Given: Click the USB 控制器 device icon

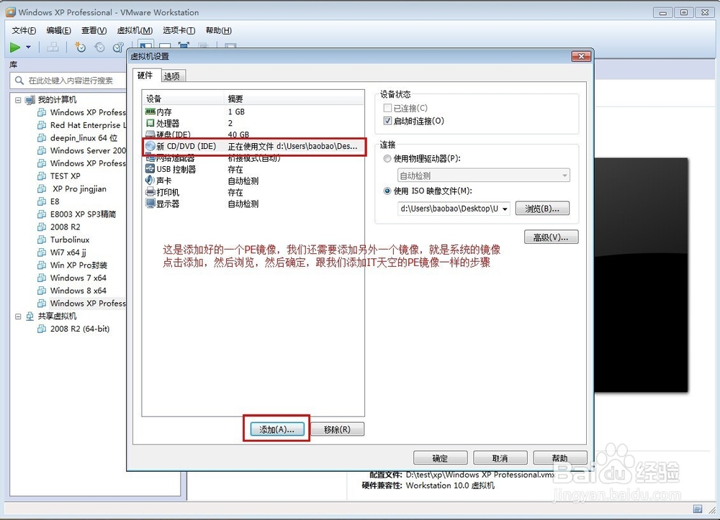Looking at the screenshot, I should tap(150, 169).
